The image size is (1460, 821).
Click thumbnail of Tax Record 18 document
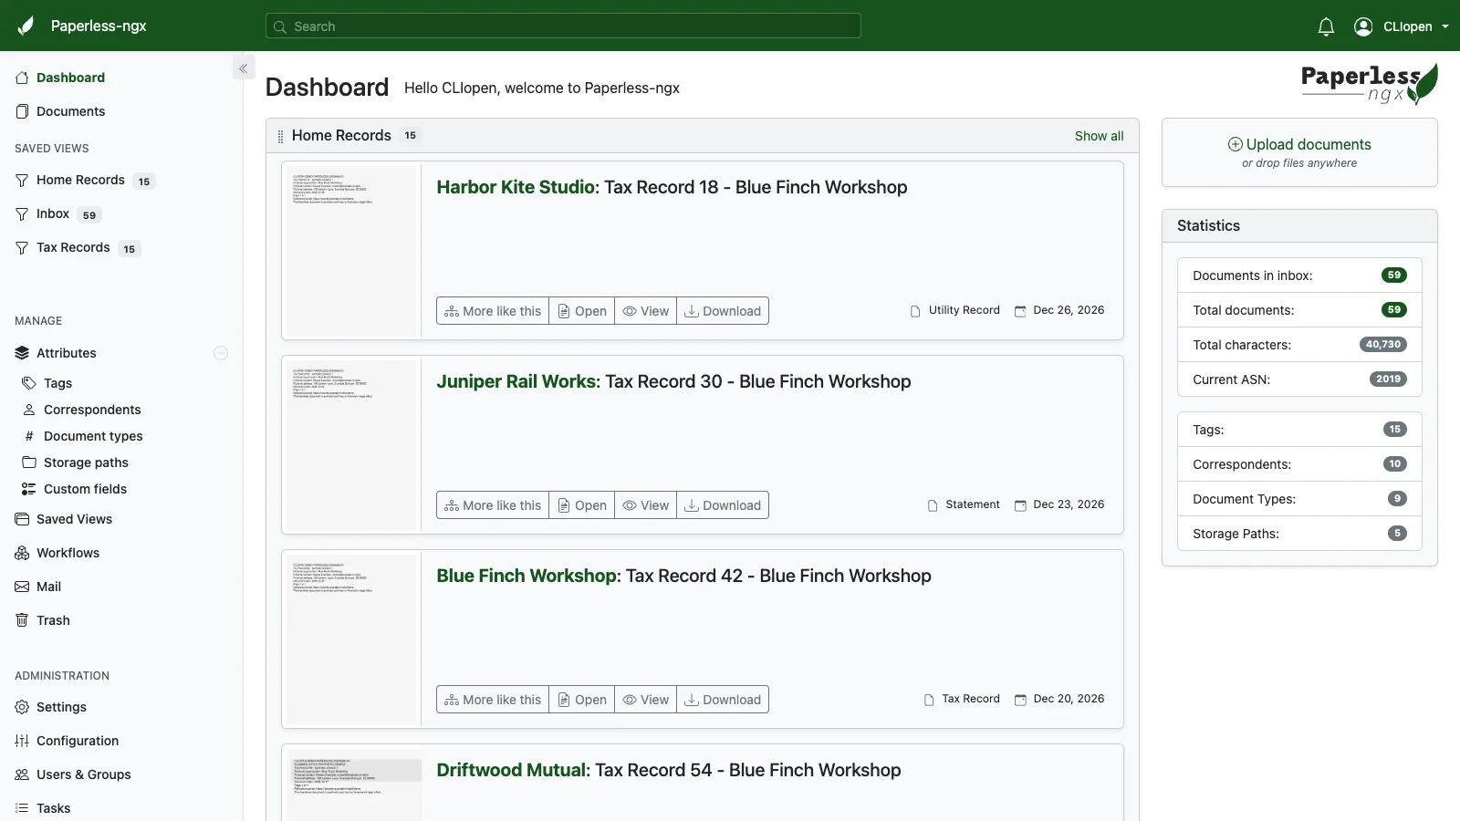pyautogui.click(x=352, y=250)
